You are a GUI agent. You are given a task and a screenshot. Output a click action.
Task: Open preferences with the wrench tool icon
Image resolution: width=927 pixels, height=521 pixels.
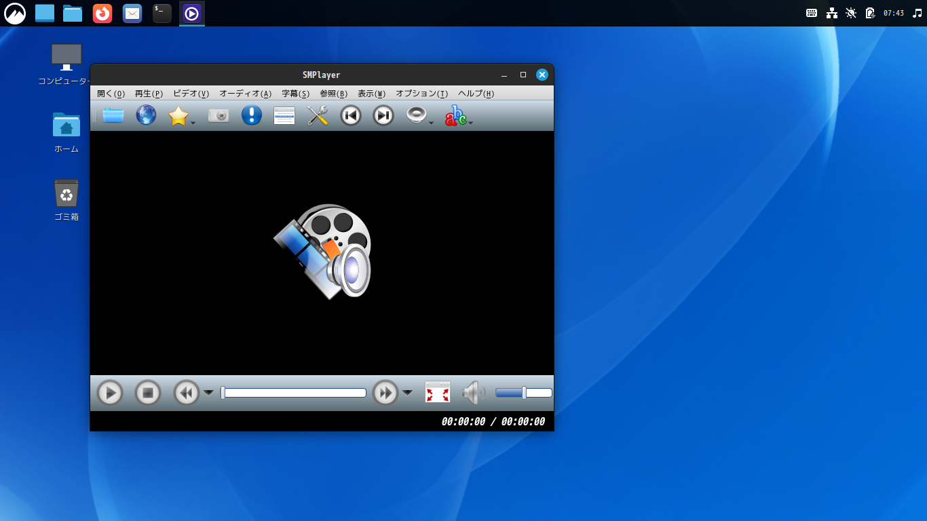[317, 115]
